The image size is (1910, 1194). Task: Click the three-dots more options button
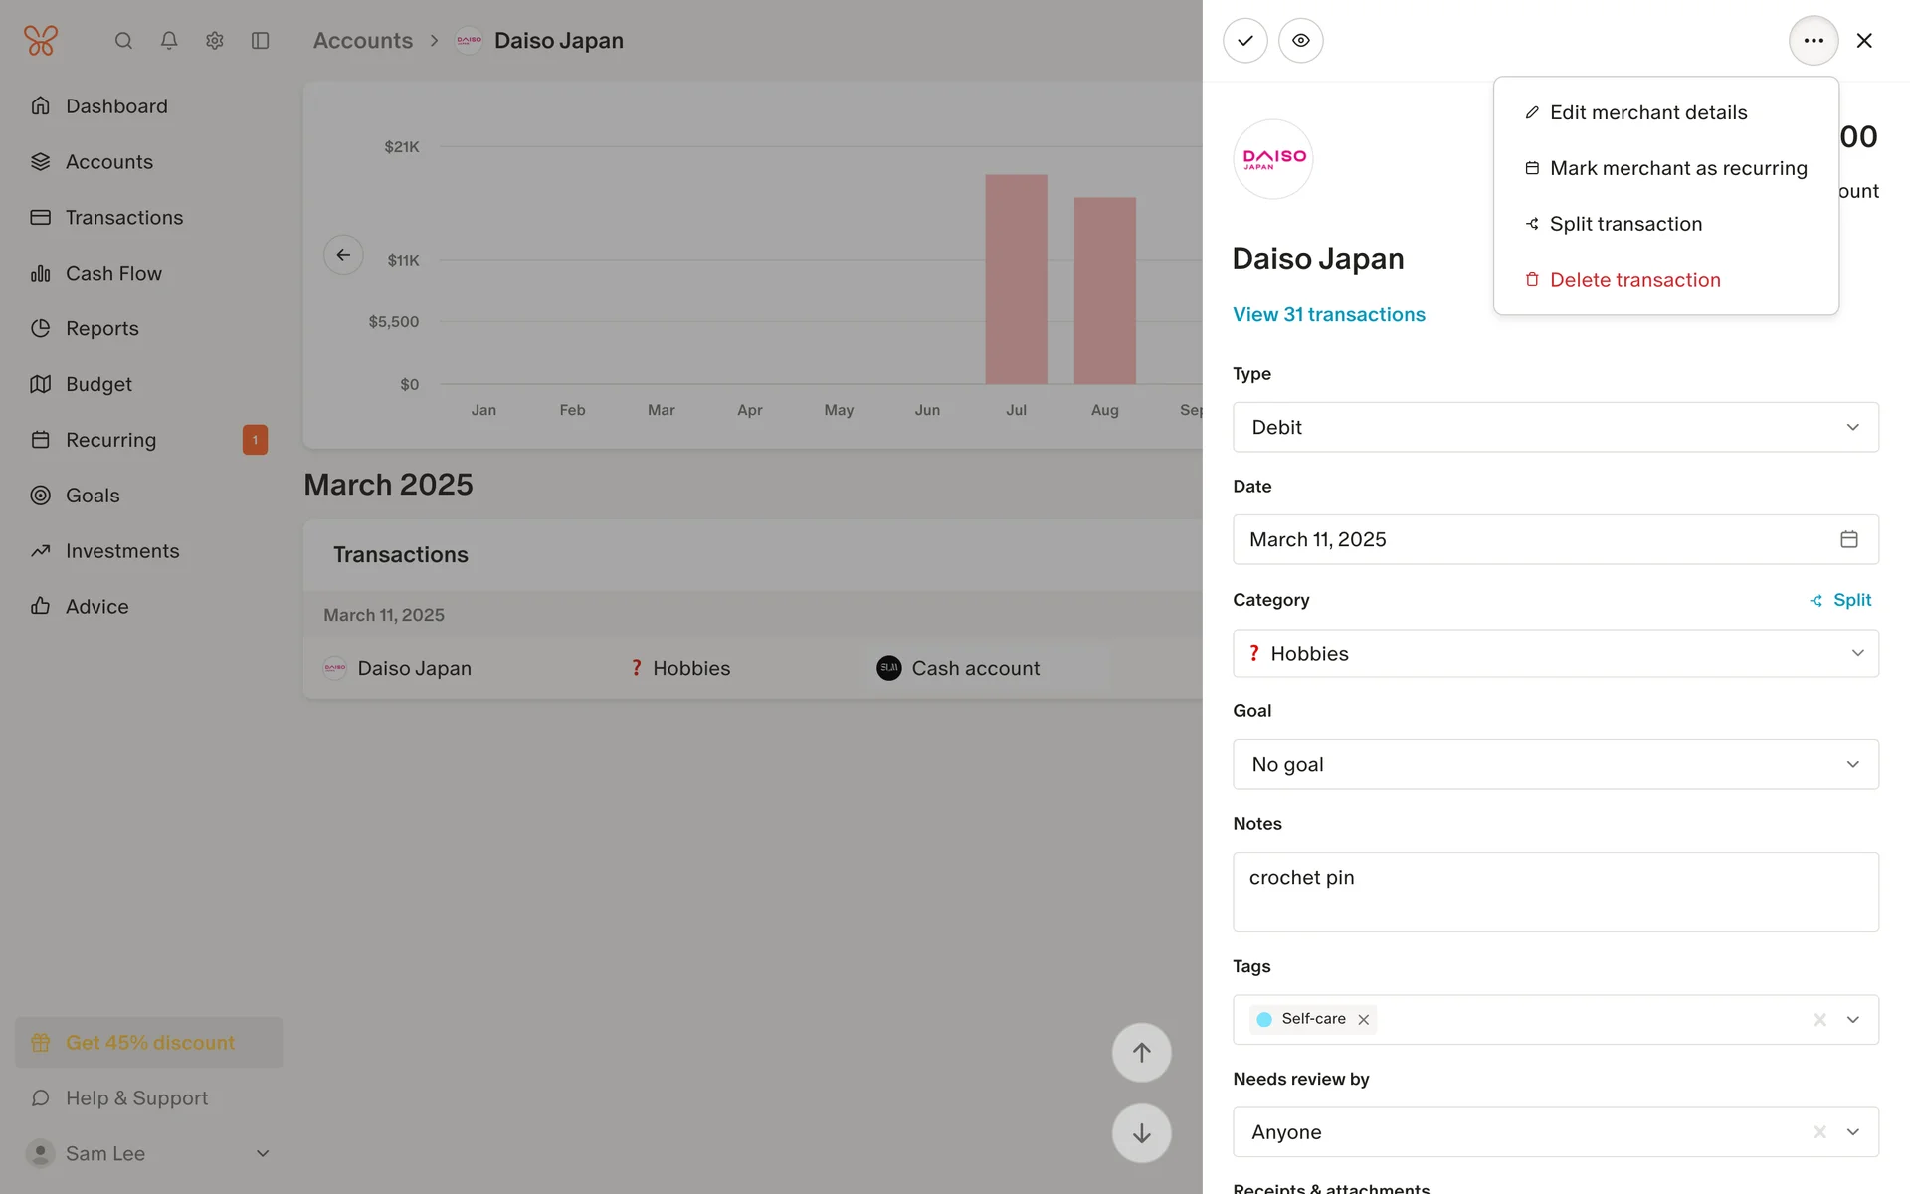(1813, 41)
